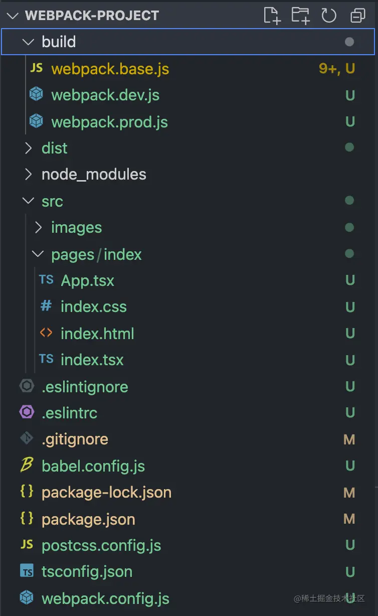
Task: Click the New File icon
Action: point(272,16)
